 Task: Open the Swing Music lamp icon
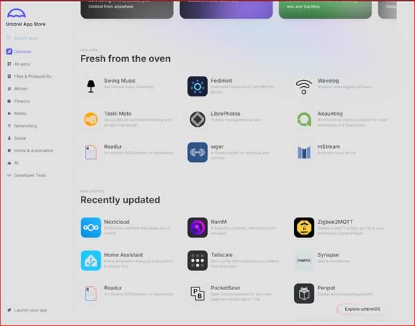pyautogui.click(x=90, y=86)
